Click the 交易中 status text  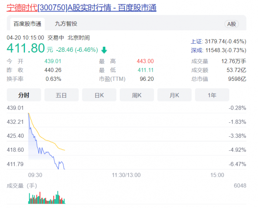[x=56, y=38]
